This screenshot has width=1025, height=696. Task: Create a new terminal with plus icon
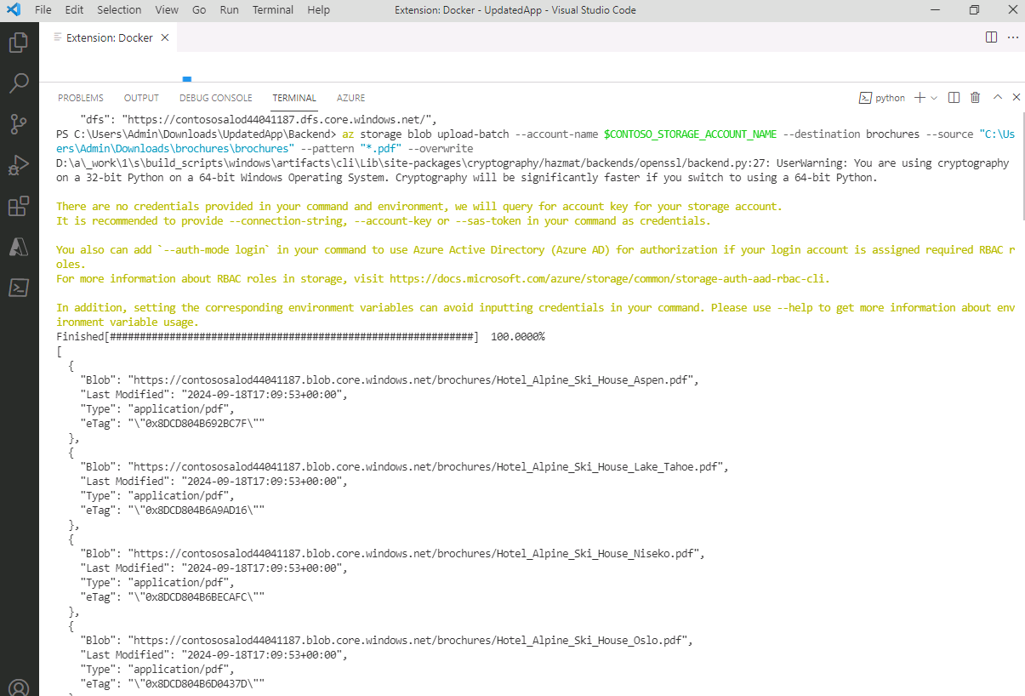click(x=920, y=98)
